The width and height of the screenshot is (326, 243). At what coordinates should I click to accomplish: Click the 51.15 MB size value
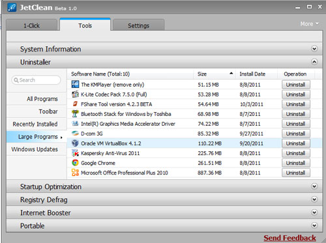[x=208, y=85]
